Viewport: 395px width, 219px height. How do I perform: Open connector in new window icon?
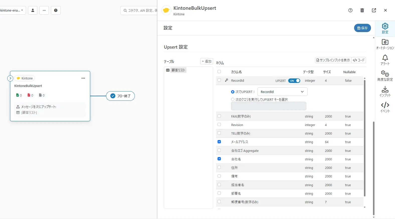coord(374,10)
